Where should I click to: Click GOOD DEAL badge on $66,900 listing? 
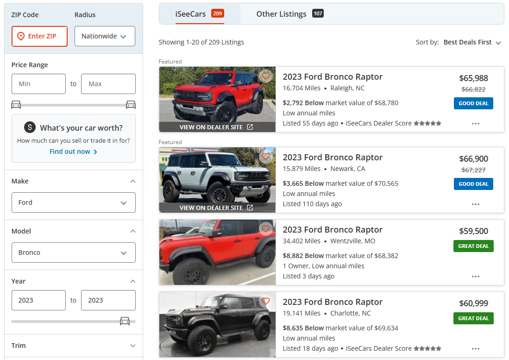pyautogui.click(x=473, y=184)
